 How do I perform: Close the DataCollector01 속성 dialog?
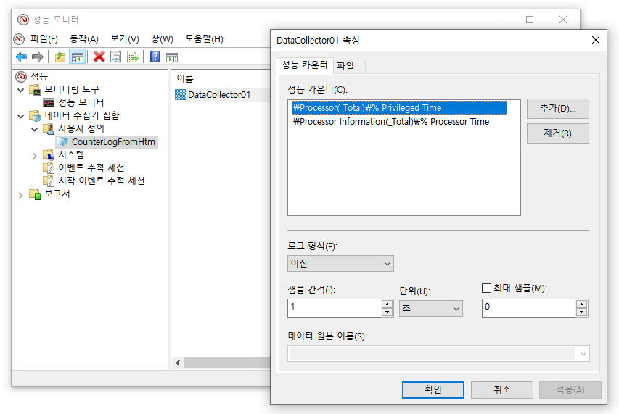point(596,40)
